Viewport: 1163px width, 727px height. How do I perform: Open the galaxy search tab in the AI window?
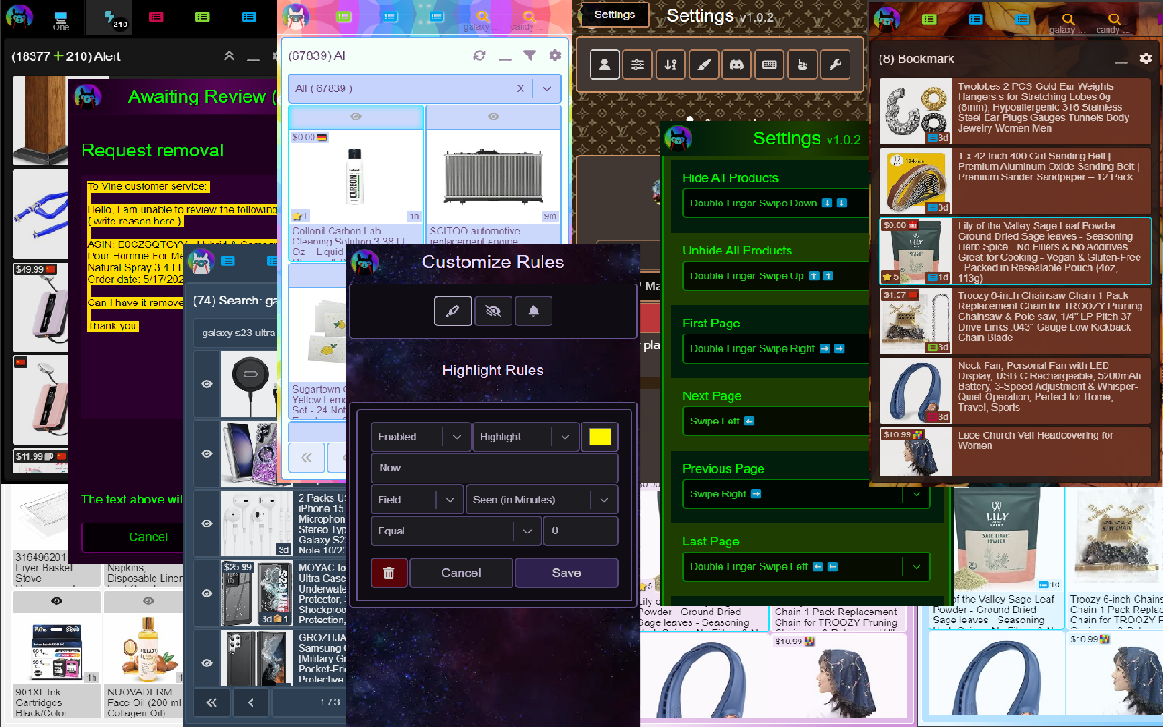click(482, 18)
